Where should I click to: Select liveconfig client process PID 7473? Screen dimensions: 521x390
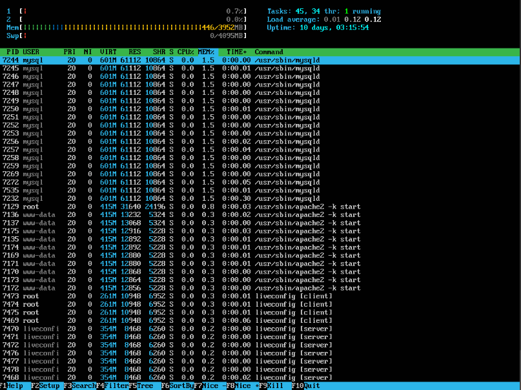[261, 296]
